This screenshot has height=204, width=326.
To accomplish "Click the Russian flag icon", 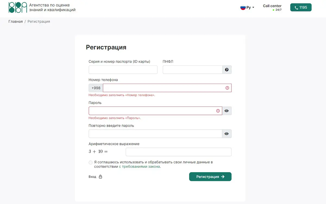I will (243, 8).
